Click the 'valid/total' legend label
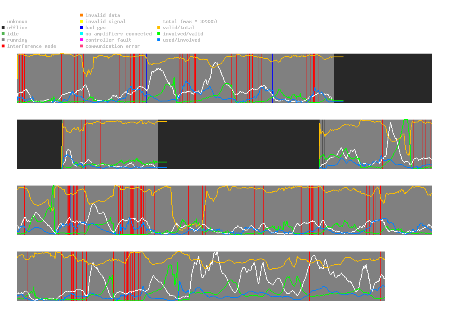The height and width of the screenshot is (315, 451). [179, 28]
